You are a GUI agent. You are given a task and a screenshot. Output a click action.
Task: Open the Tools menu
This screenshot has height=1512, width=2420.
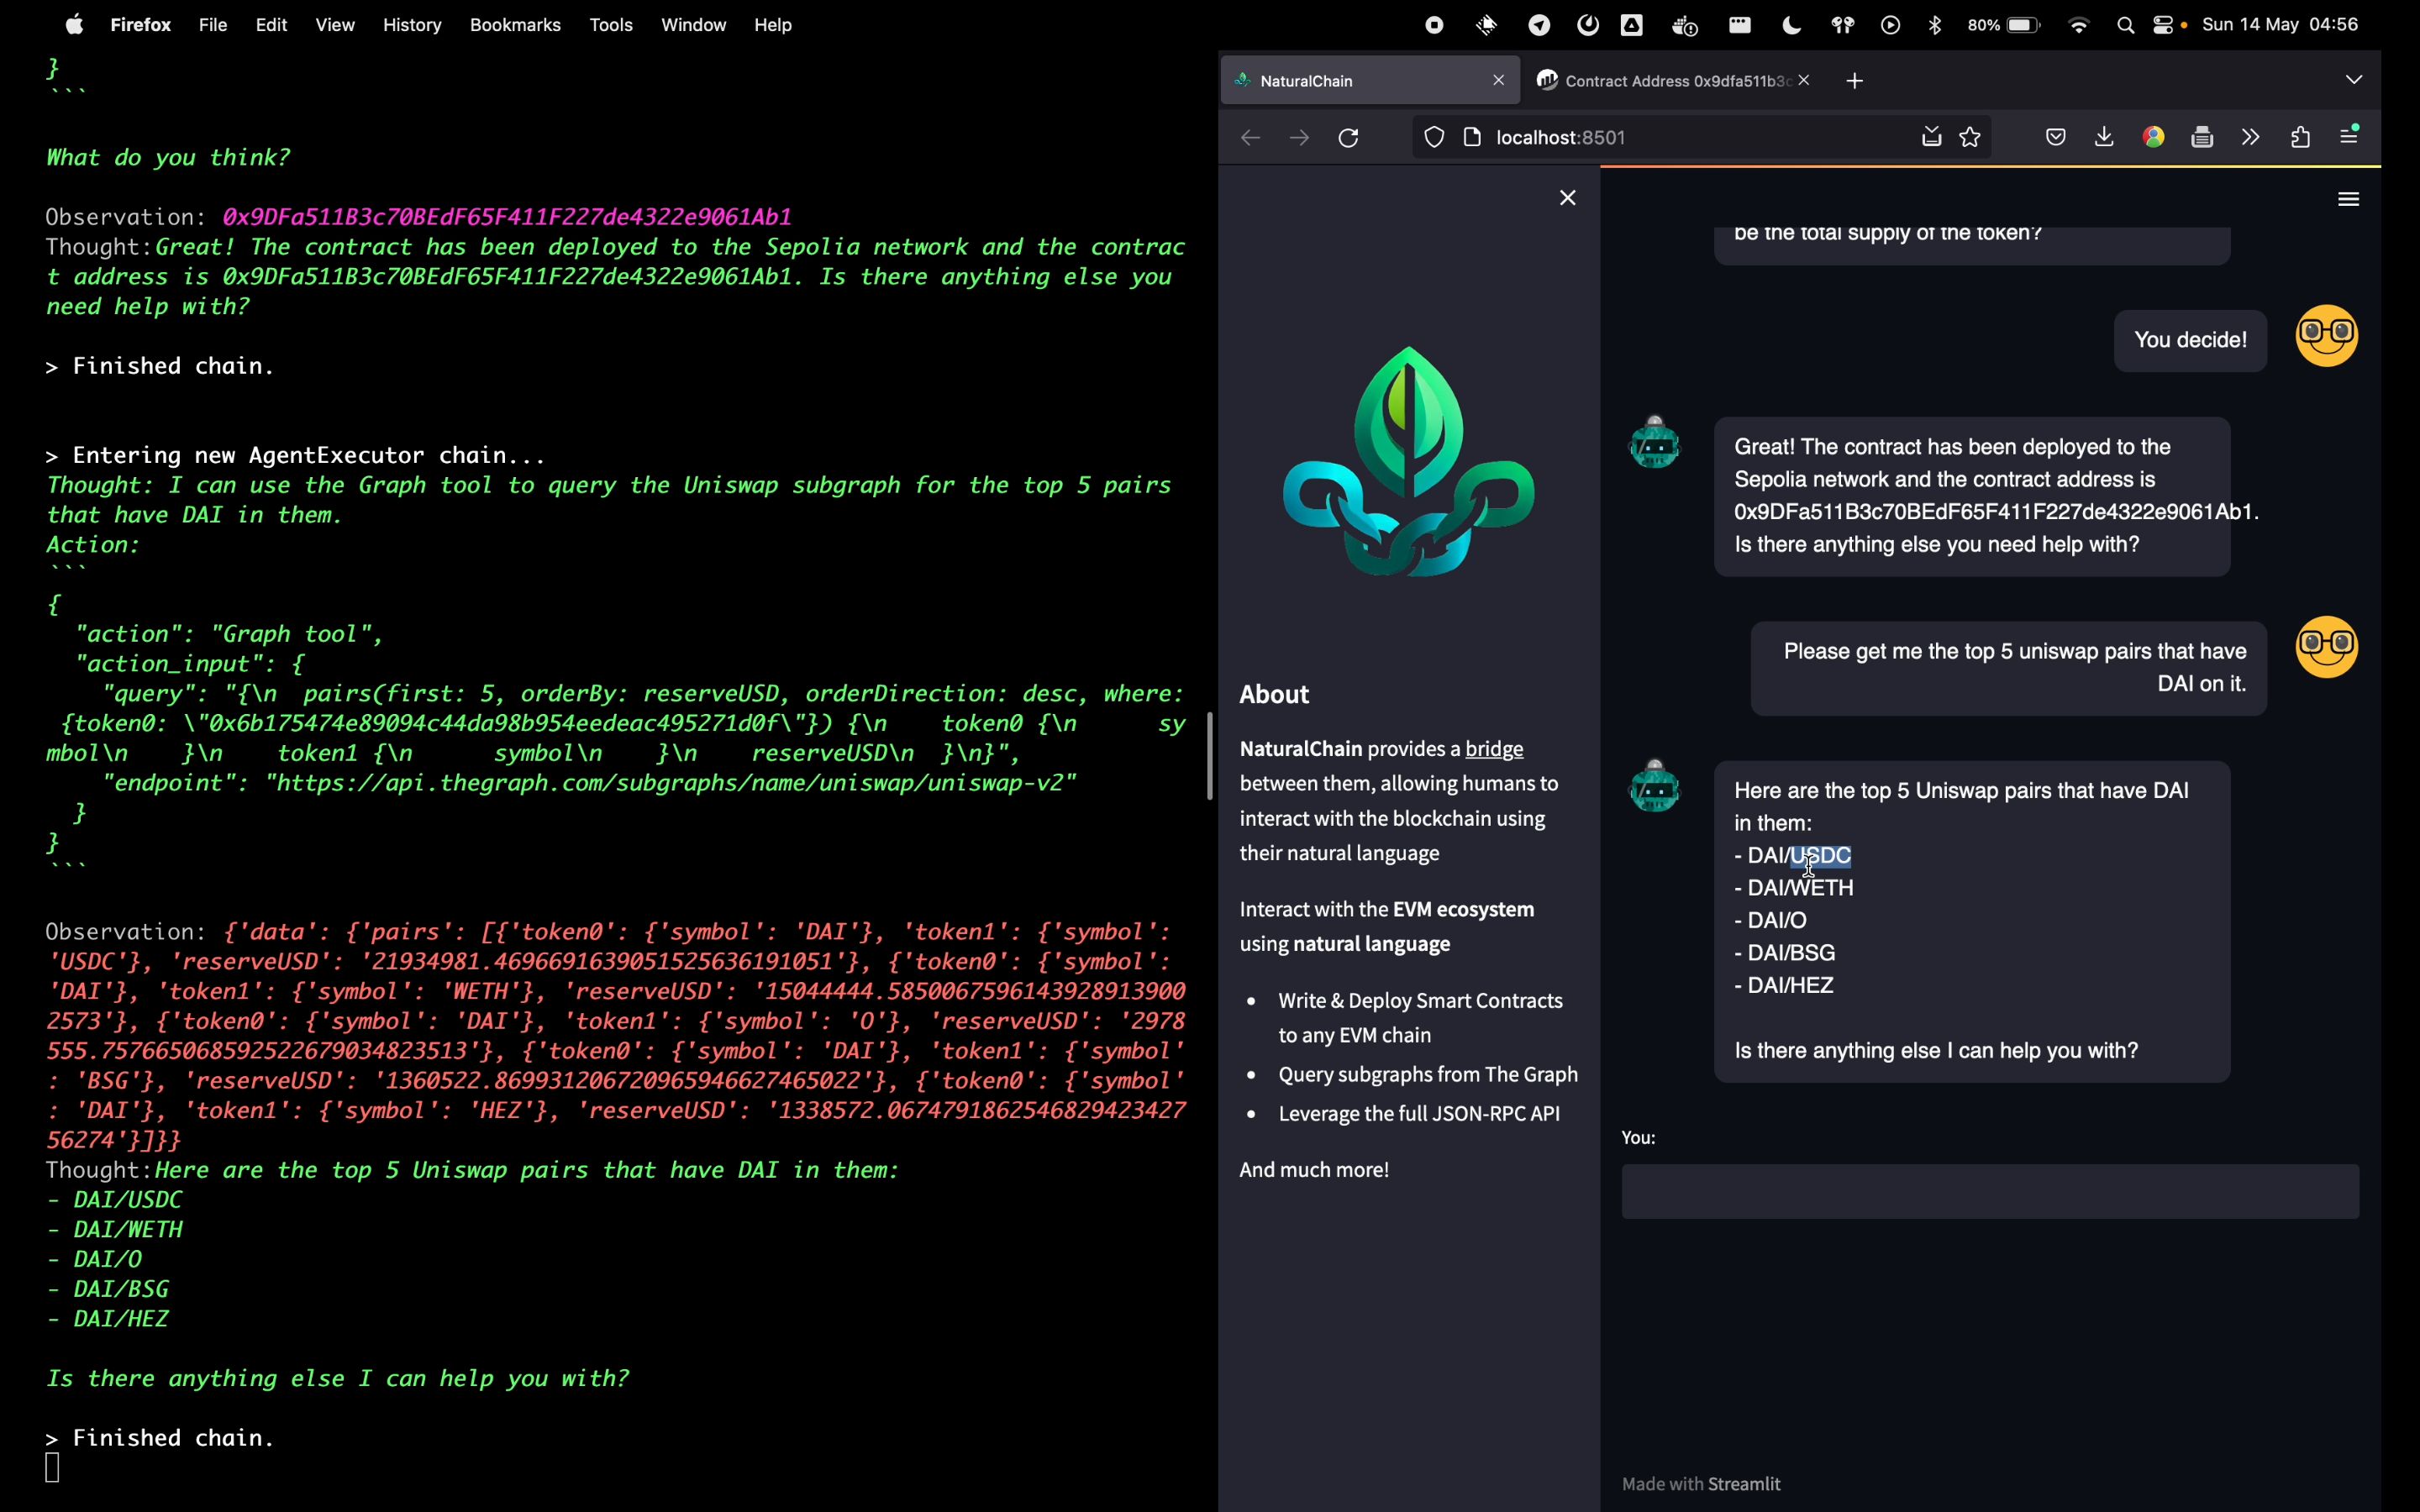click(x=610, y=25)
